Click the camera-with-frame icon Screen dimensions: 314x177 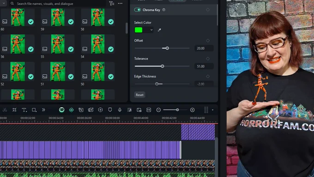tap(81, 110)
